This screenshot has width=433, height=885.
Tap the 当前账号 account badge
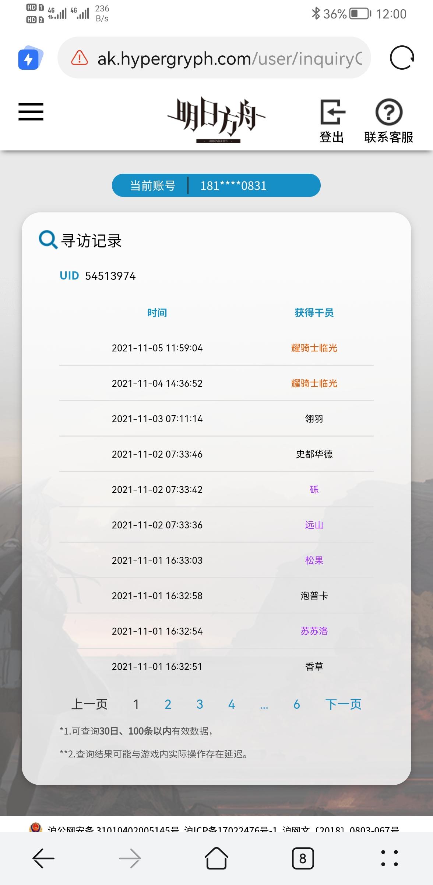coord(216,185)
